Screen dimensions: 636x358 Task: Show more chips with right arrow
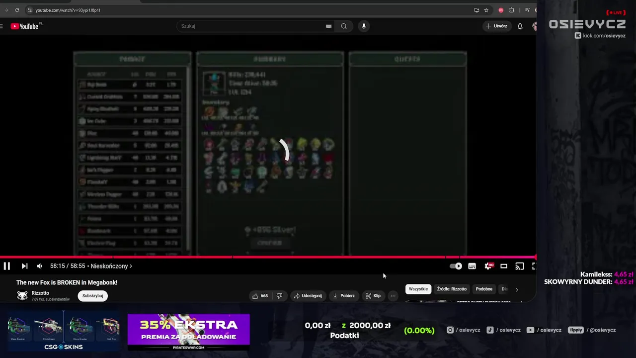tap(516, 289)
